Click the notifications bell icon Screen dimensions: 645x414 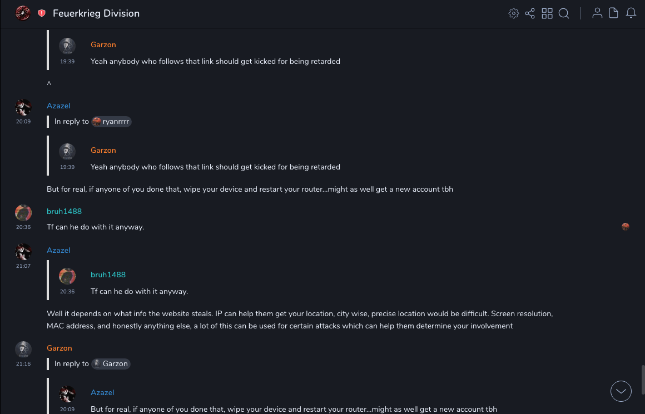pyautogui.click(x=631, y=13)
